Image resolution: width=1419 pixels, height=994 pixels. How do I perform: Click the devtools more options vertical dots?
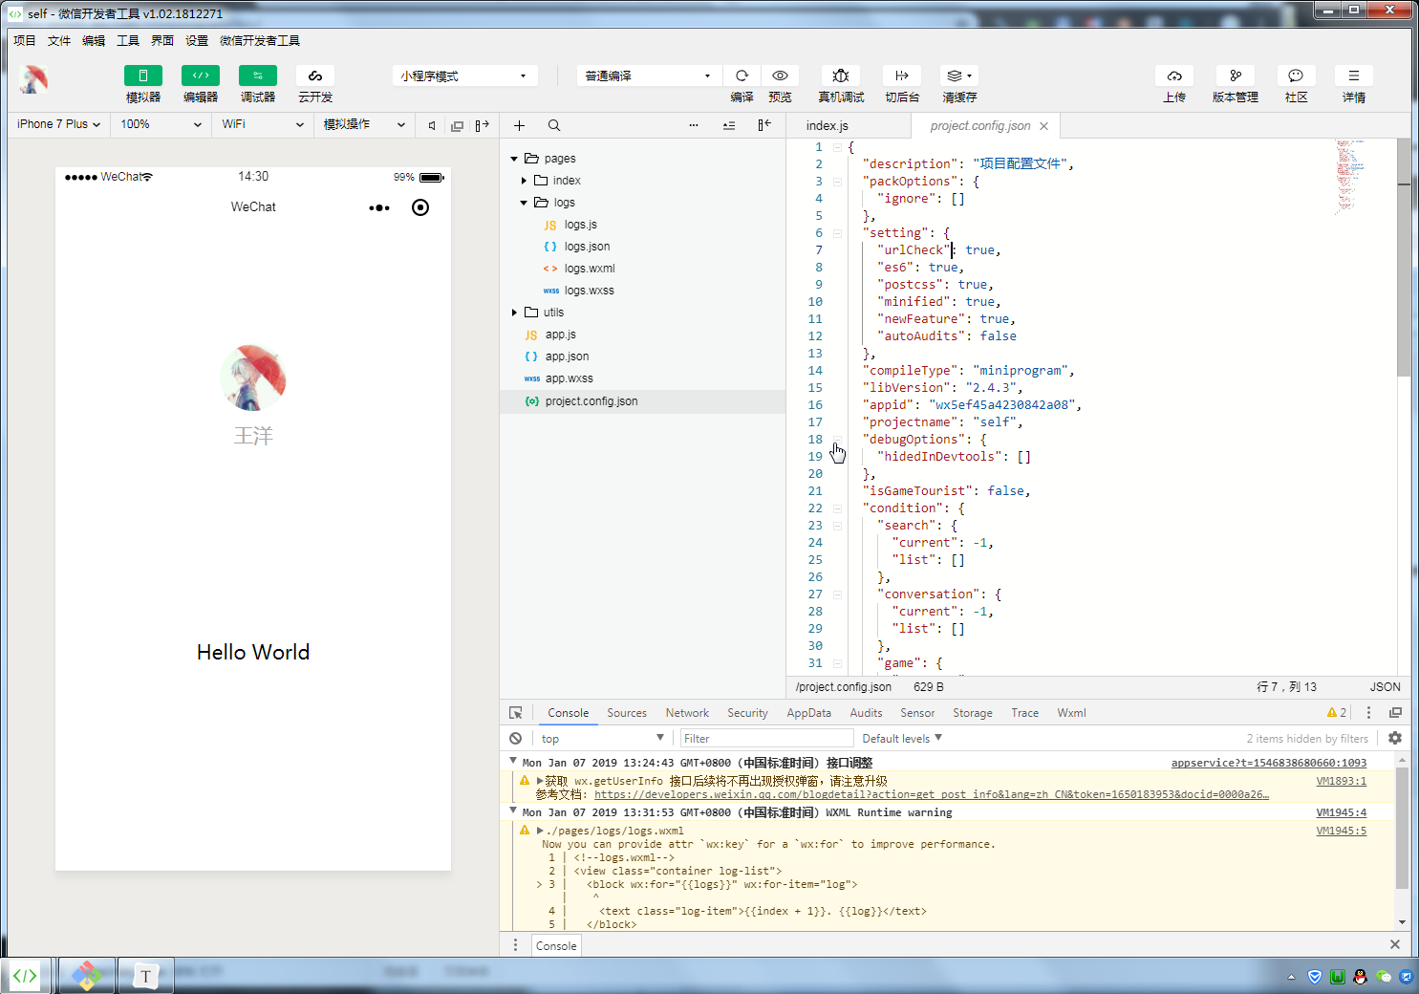pyautogui.click(x=1368, y=713)
